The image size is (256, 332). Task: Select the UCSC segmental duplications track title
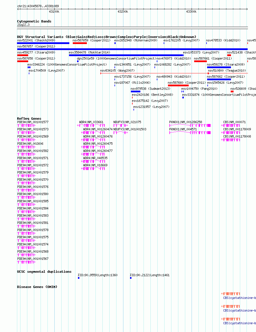pos(44,272)
